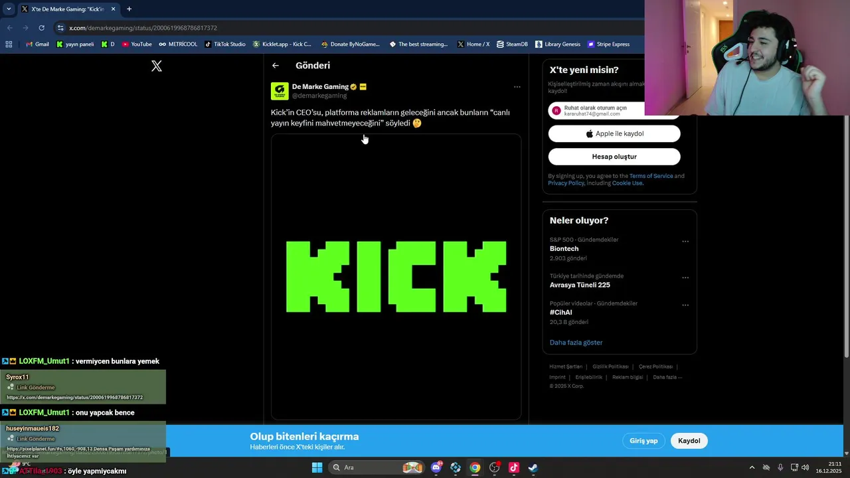Expand trends with Daha fazla göster
Viewport: 850px width, 478px height.
pyautogui.click(x=576, y=343)
